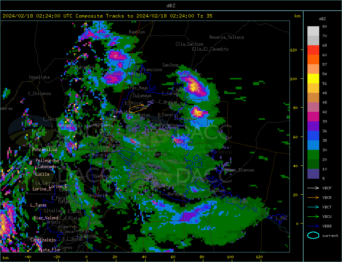Image resolution: width=342 pixels, height=262 pixels.
Task: Click the Pellegrina place label
Action: tap(47, 160)
